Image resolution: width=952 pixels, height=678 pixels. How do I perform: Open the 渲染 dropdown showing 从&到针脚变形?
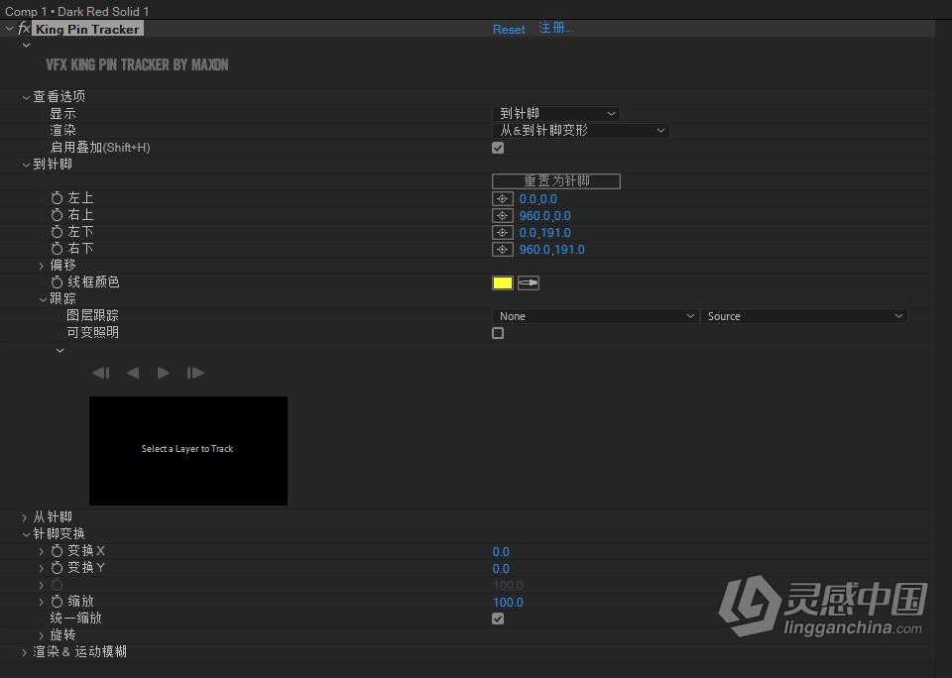(580, 131)
